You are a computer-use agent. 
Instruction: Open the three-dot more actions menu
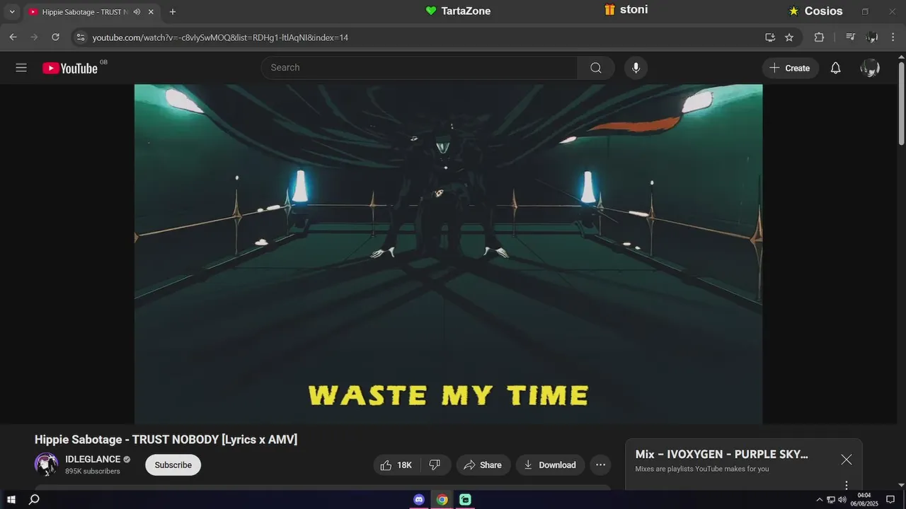click(600, 465)
